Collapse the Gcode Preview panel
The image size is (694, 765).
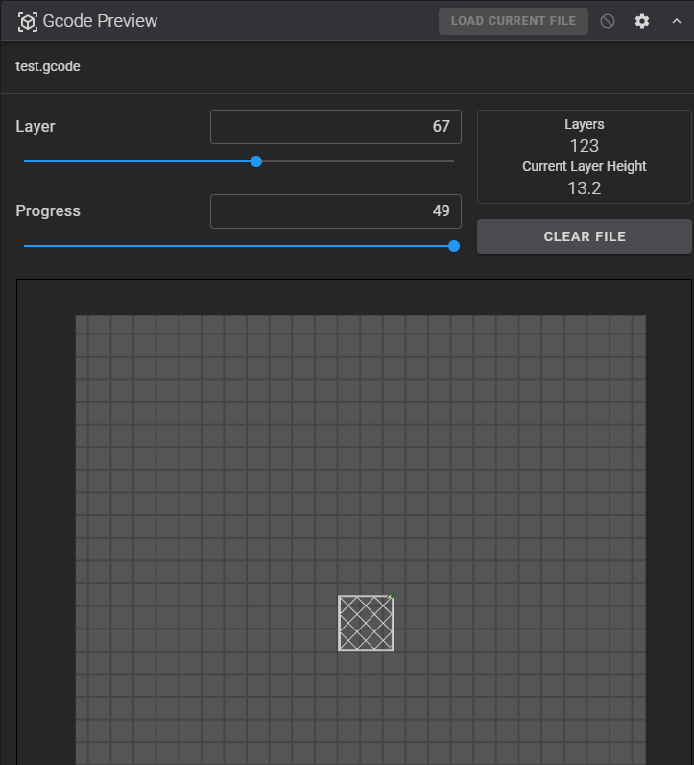(x=677, y=21)
